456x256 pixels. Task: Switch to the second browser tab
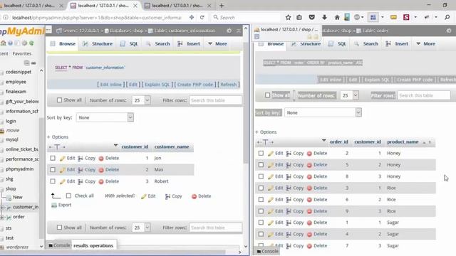(x=103, y=6)
